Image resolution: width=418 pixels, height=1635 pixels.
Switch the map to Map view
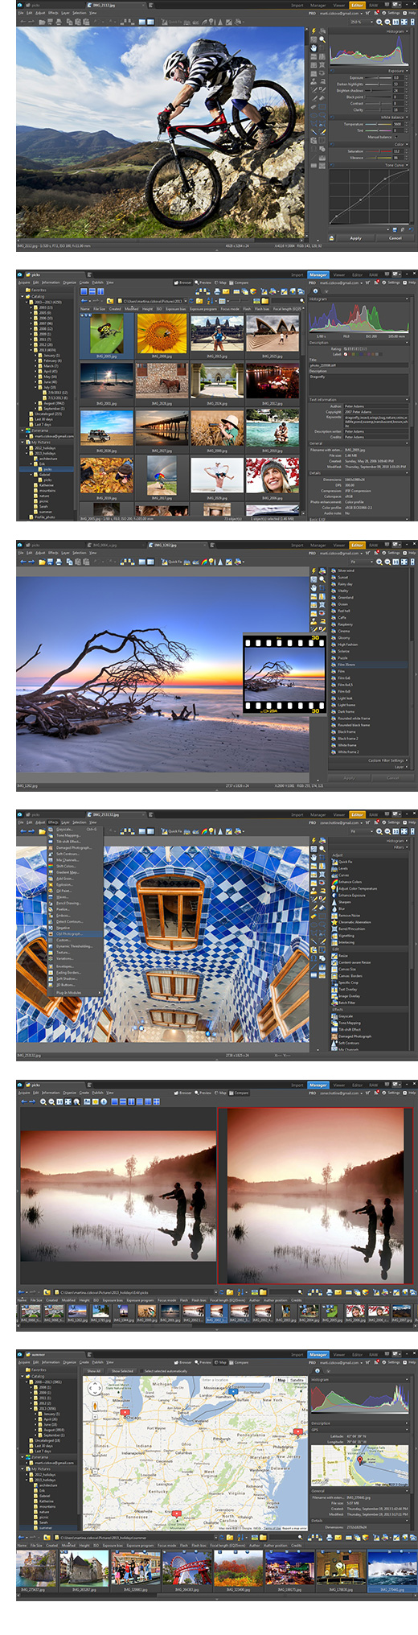(281, 1380)
